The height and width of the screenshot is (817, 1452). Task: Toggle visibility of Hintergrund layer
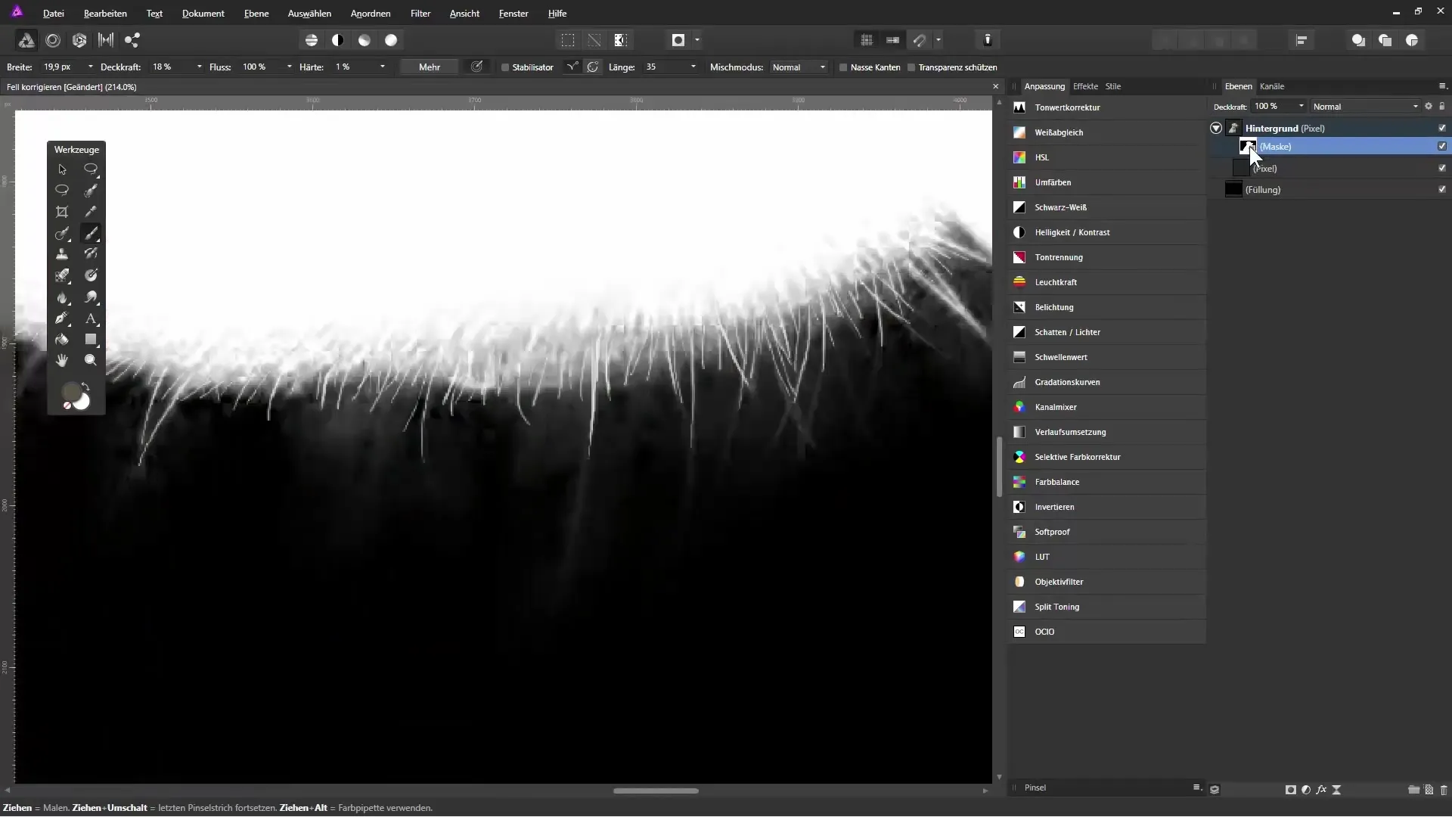(1442, 129)
